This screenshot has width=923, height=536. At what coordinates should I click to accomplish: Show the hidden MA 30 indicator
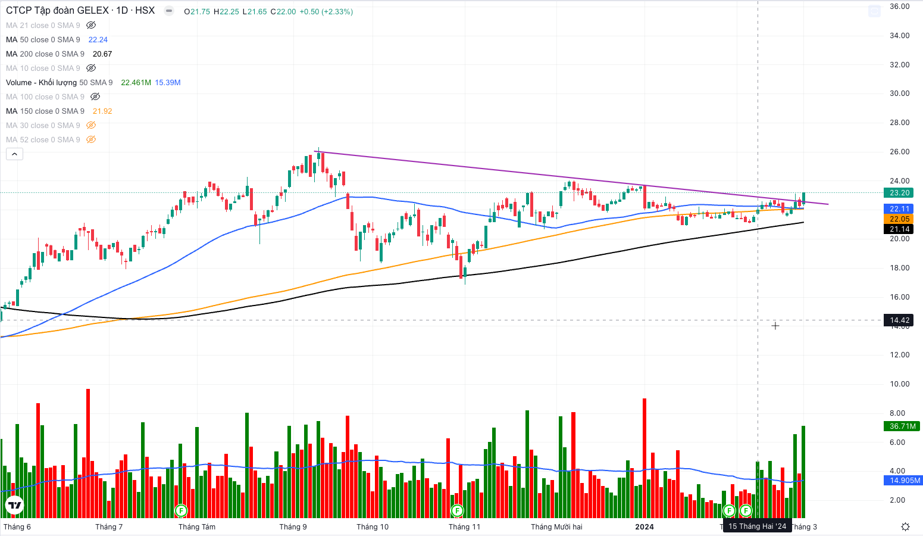point(91,125)
